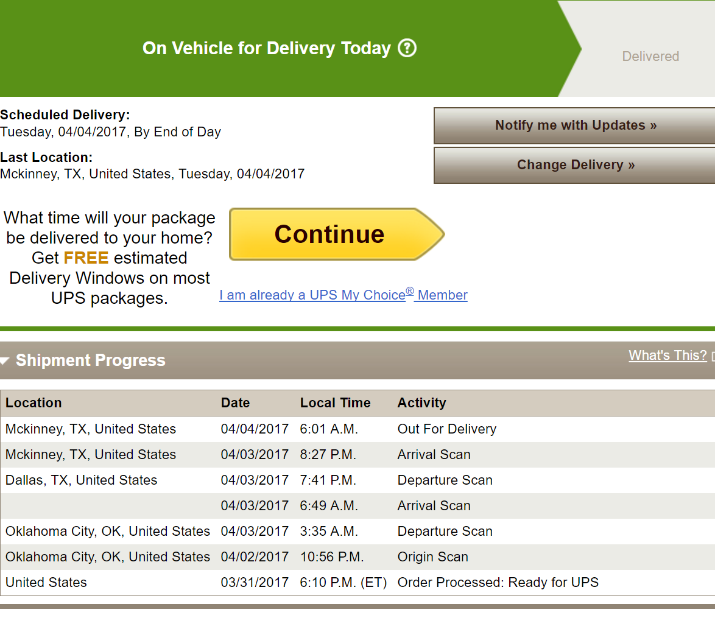The height and width of the screenshot is (618, 715).
Task: Click the FREE highlighted promo text
Action: pos(86,258)
